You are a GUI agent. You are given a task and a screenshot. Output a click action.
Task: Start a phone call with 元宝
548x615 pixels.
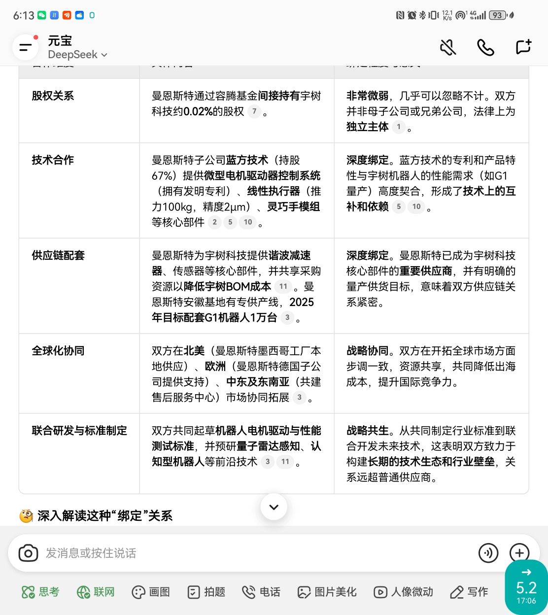pyautogui.click(x=485, y=47)
